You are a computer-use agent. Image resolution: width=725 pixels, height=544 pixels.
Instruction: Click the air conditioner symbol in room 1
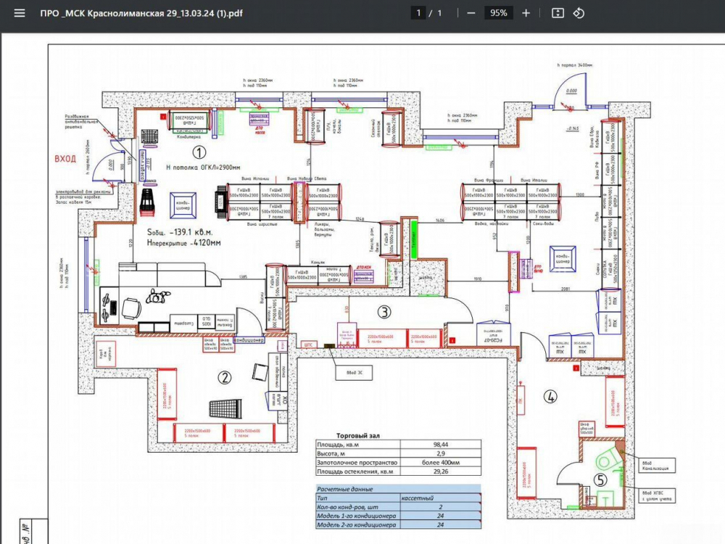click(x=183, y=205)
